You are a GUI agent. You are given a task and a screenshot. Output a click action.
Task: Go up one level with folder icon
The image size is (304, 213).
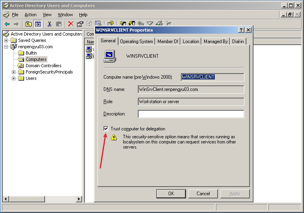point(28,24)
